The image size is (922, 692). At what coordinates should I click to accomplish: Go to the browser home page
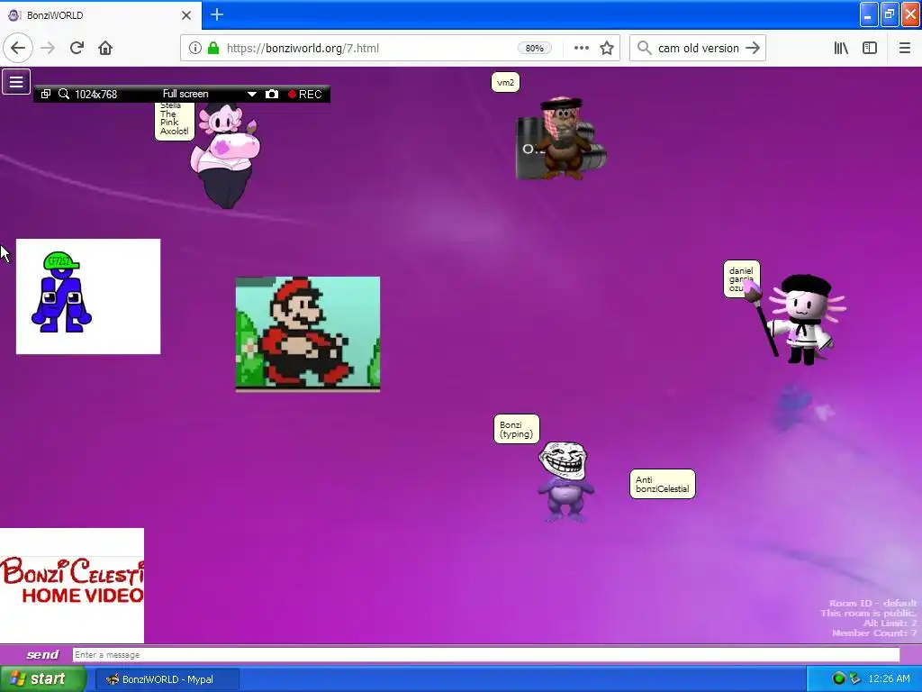coord(105,49)
